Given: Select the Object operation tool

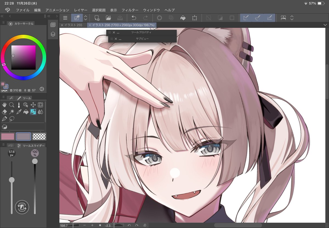Looking at the screenshot, I should [x=26, y=104].
